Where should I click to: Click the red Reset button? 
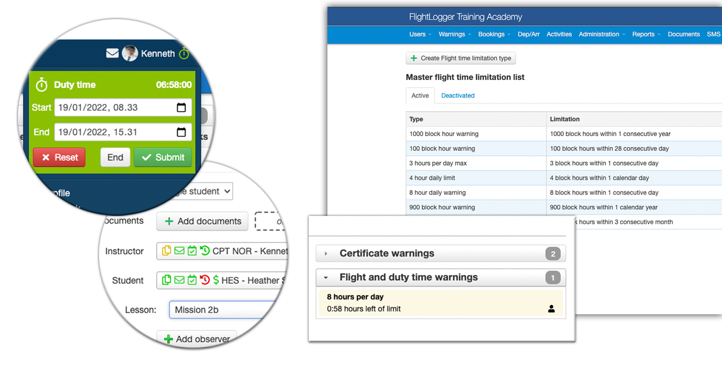click(x=59, y=157)
